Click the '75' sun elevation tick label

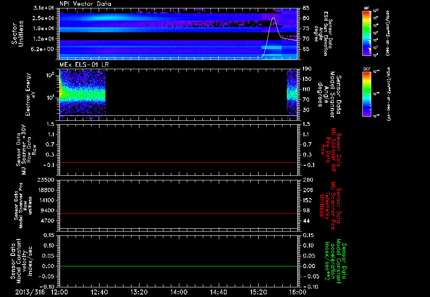click(x=306, y=29)
